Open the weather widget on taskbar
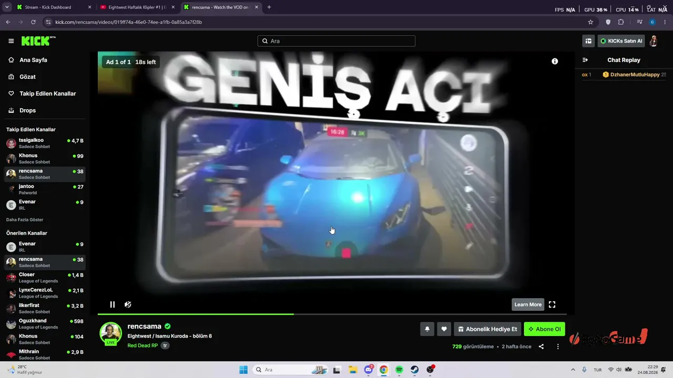This screenshot has height=378, width=673. (25, 370)
